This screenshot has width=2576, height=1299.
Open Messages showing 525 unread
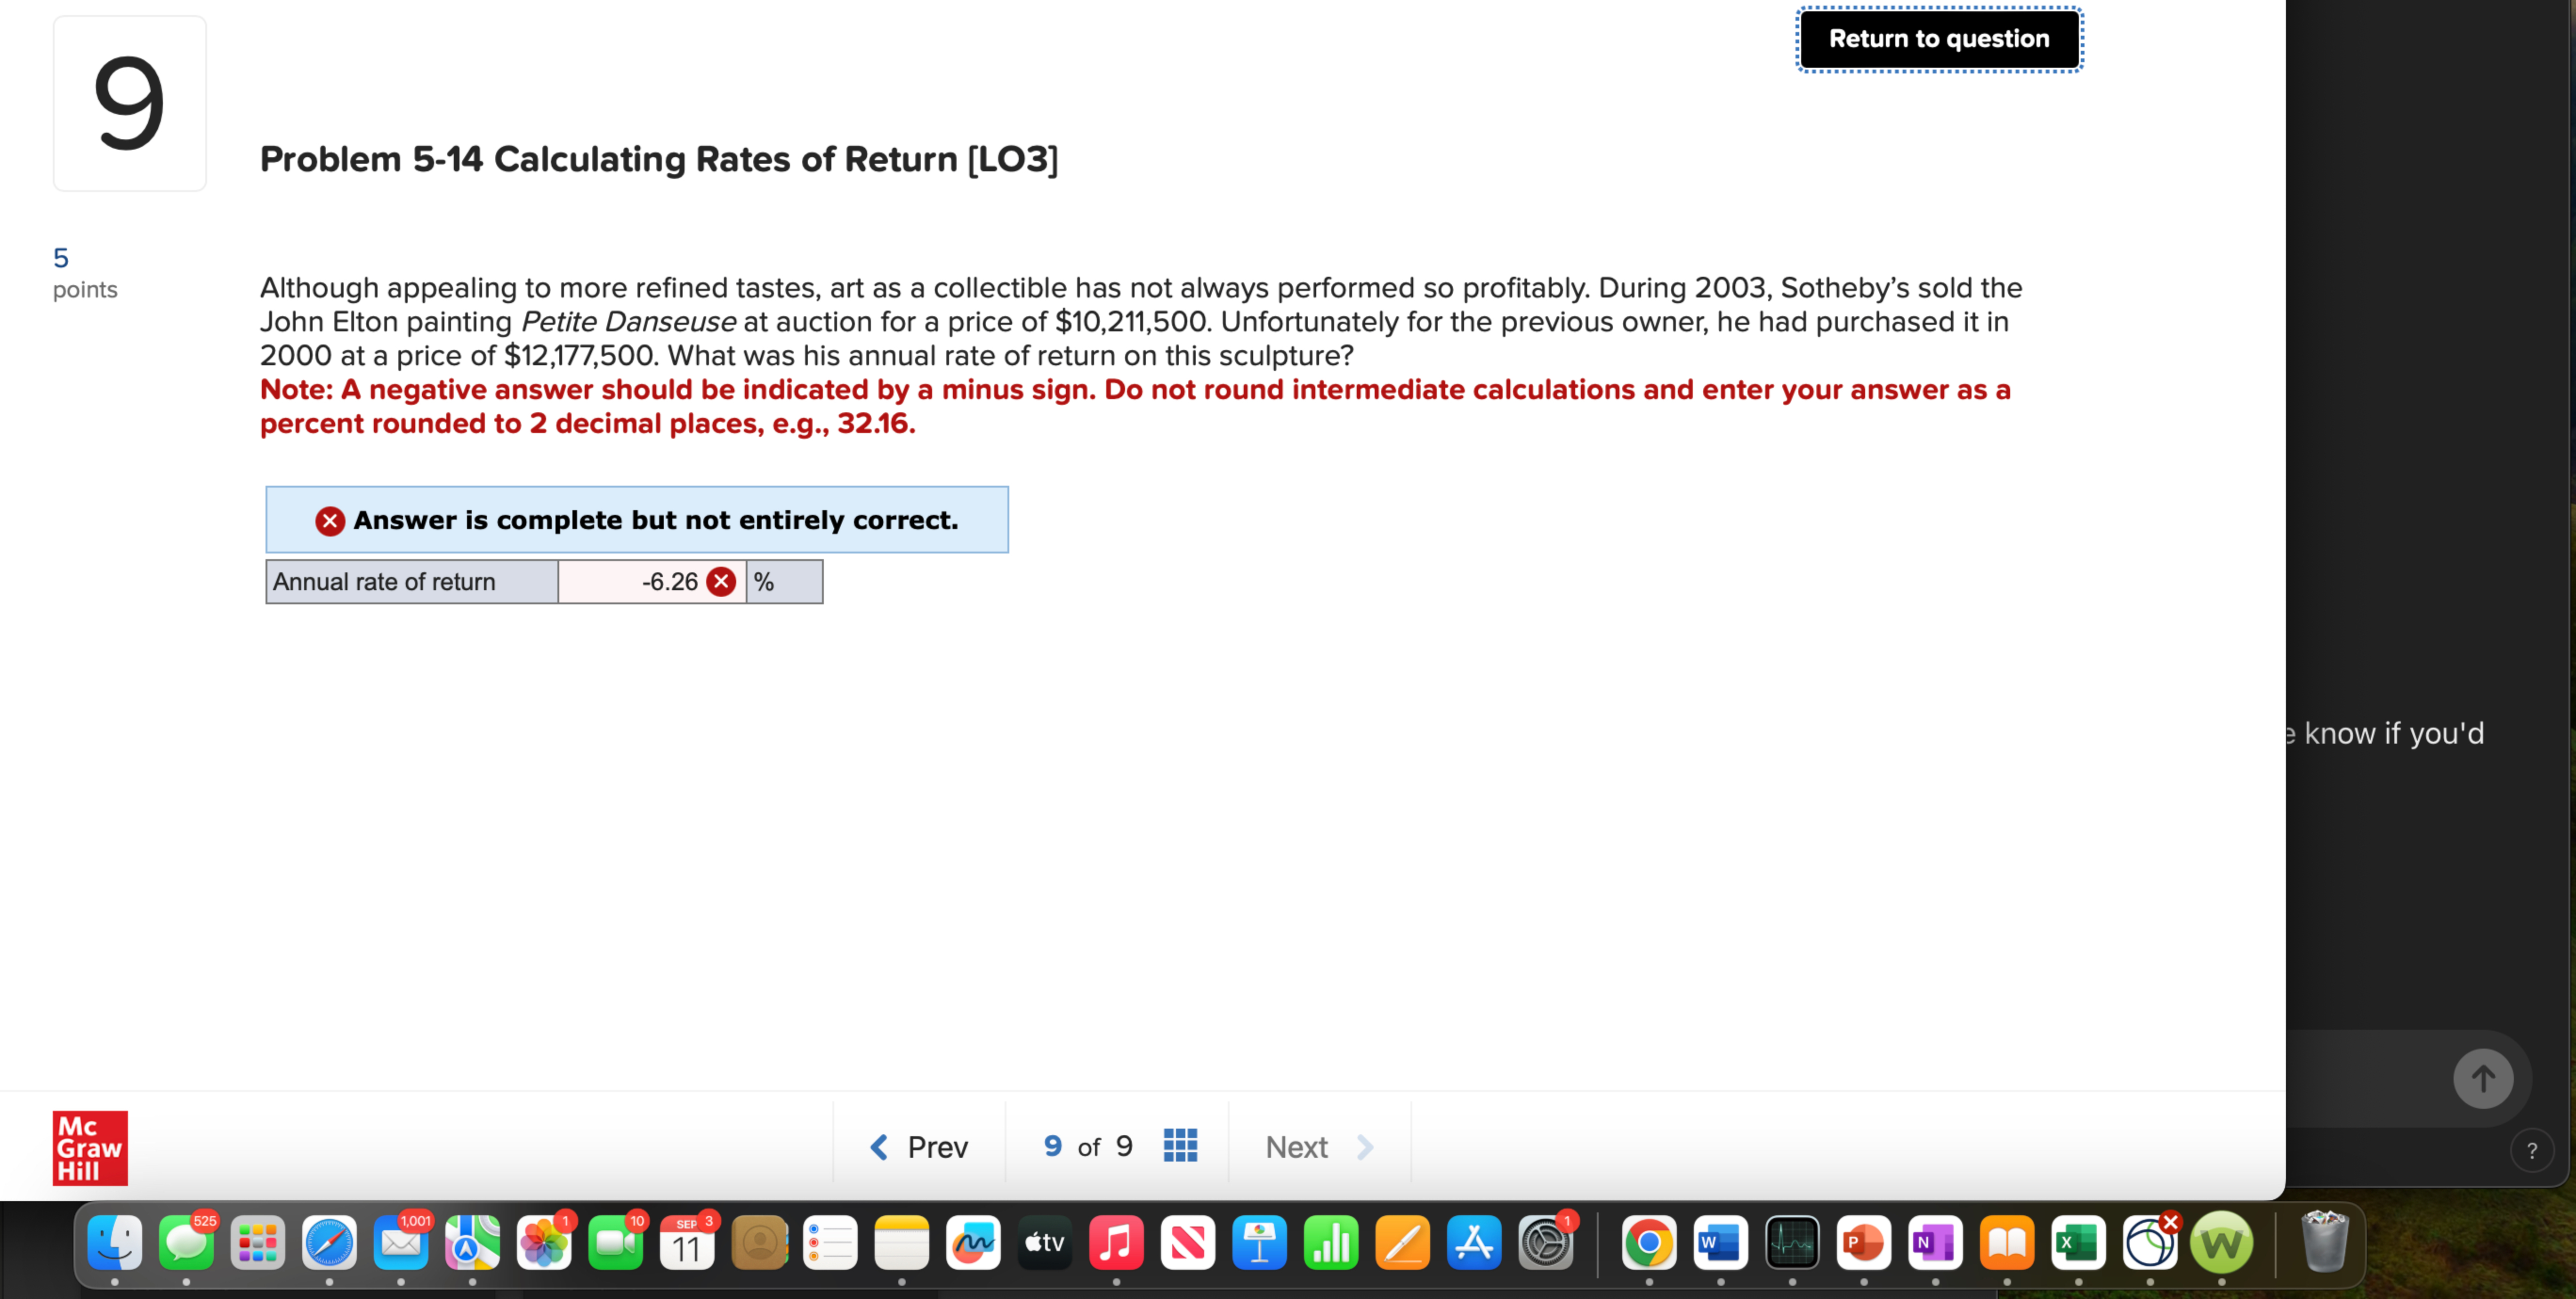[186, 1243]
